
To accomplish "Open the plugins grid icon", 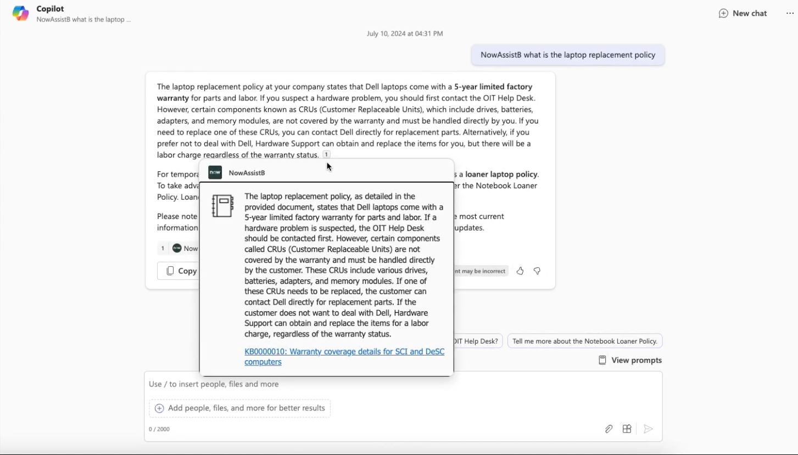I will [x=627, y=429].
